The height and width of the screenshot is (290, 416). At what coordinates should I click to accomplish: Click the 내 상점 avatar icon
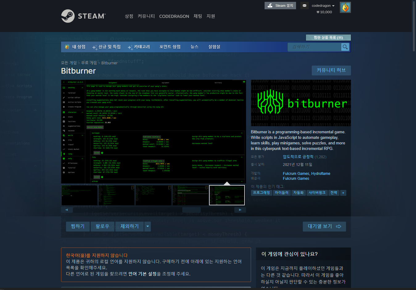[x=67, y=47]
